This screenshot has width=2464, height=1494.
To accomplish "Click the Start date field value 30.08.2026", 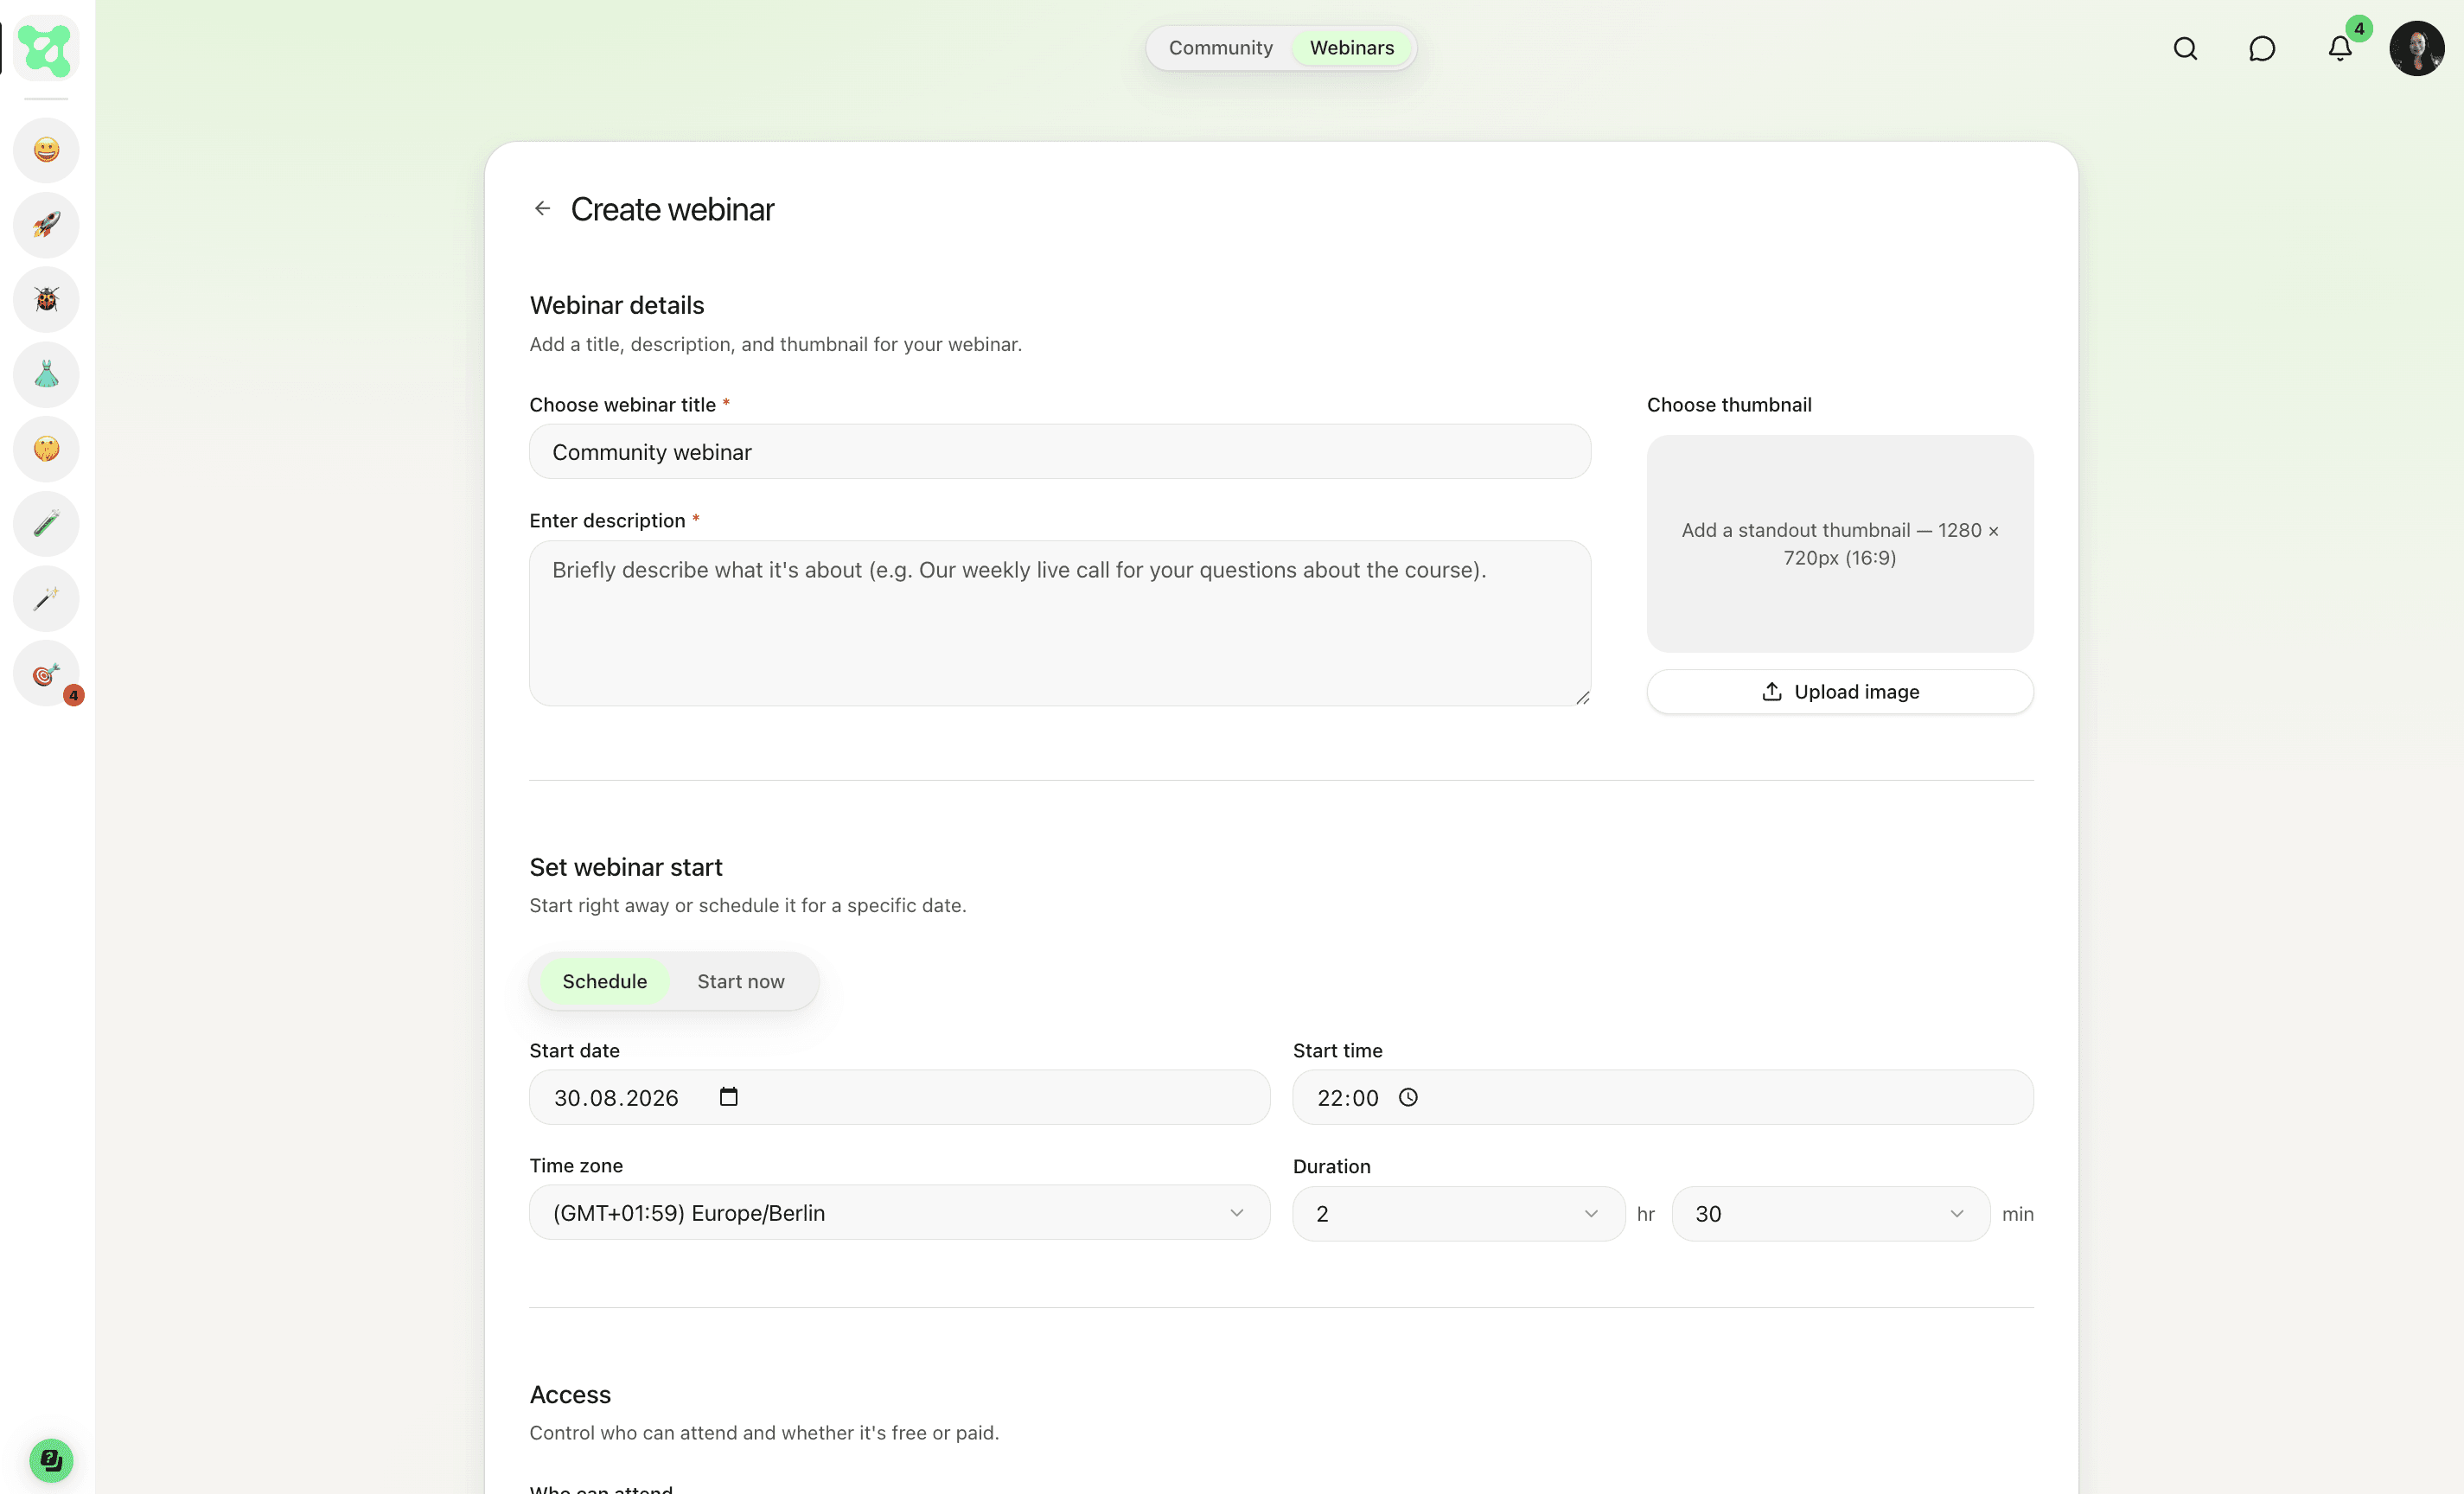I will 616,1098.
